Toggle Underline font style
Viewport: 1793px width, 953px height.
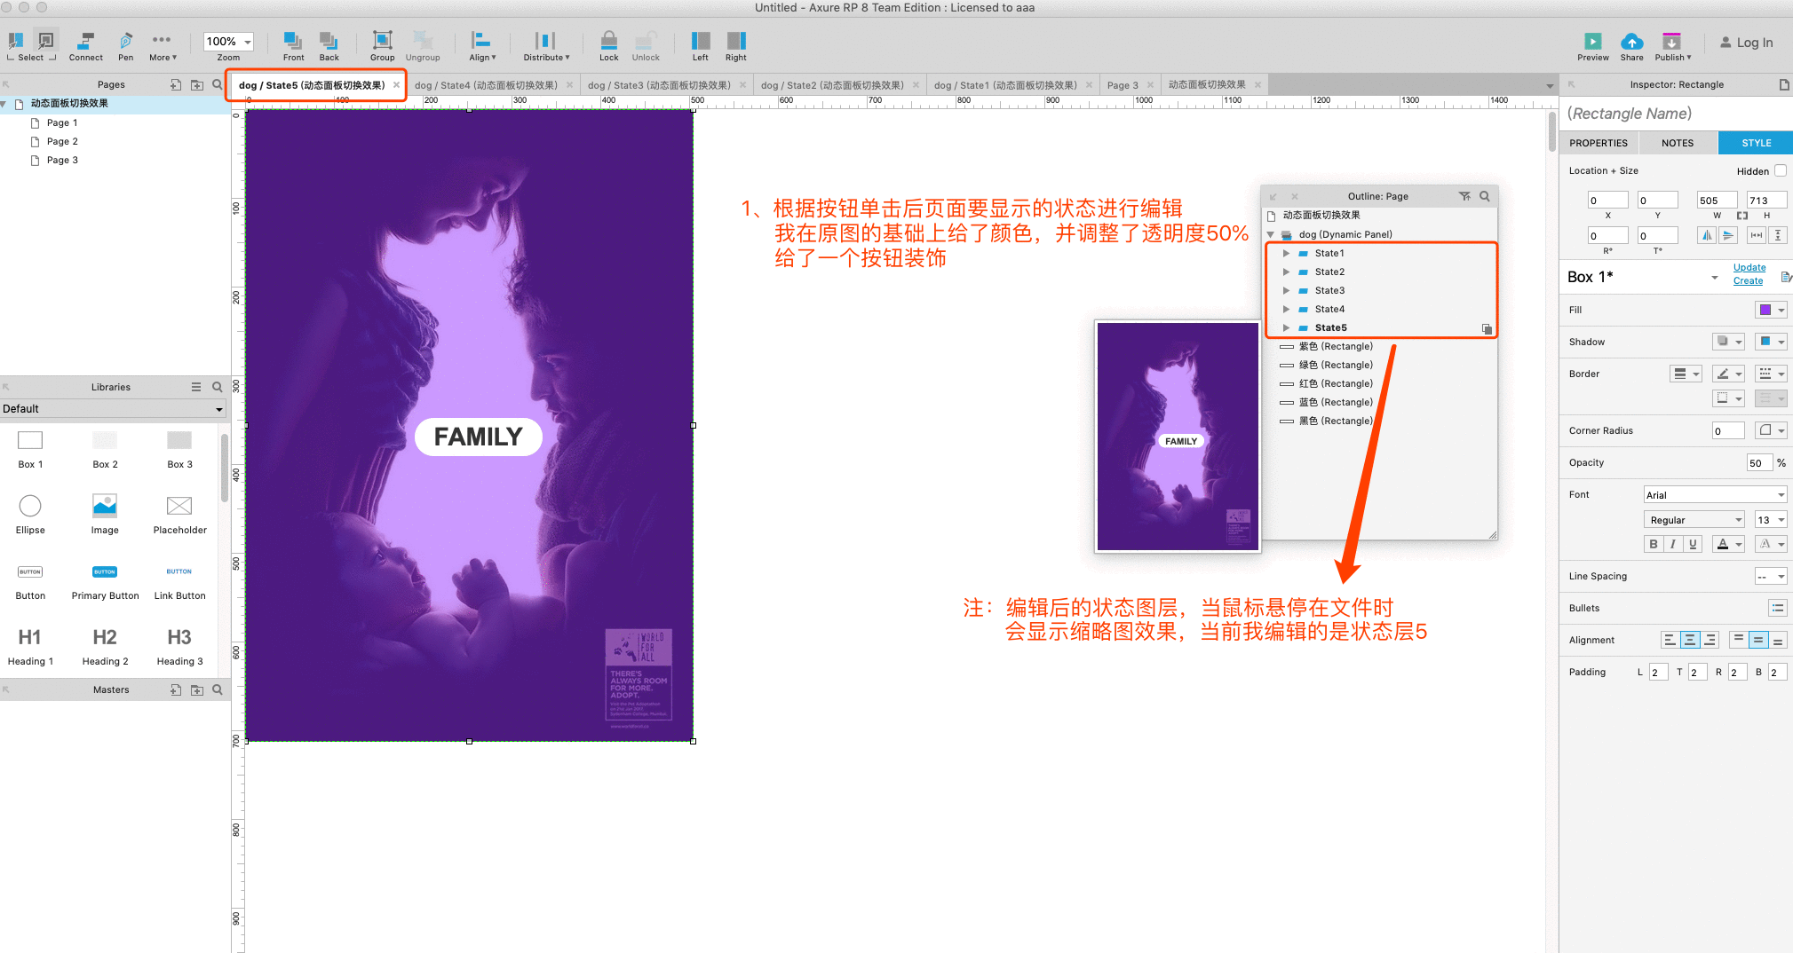pos(1693,544)
